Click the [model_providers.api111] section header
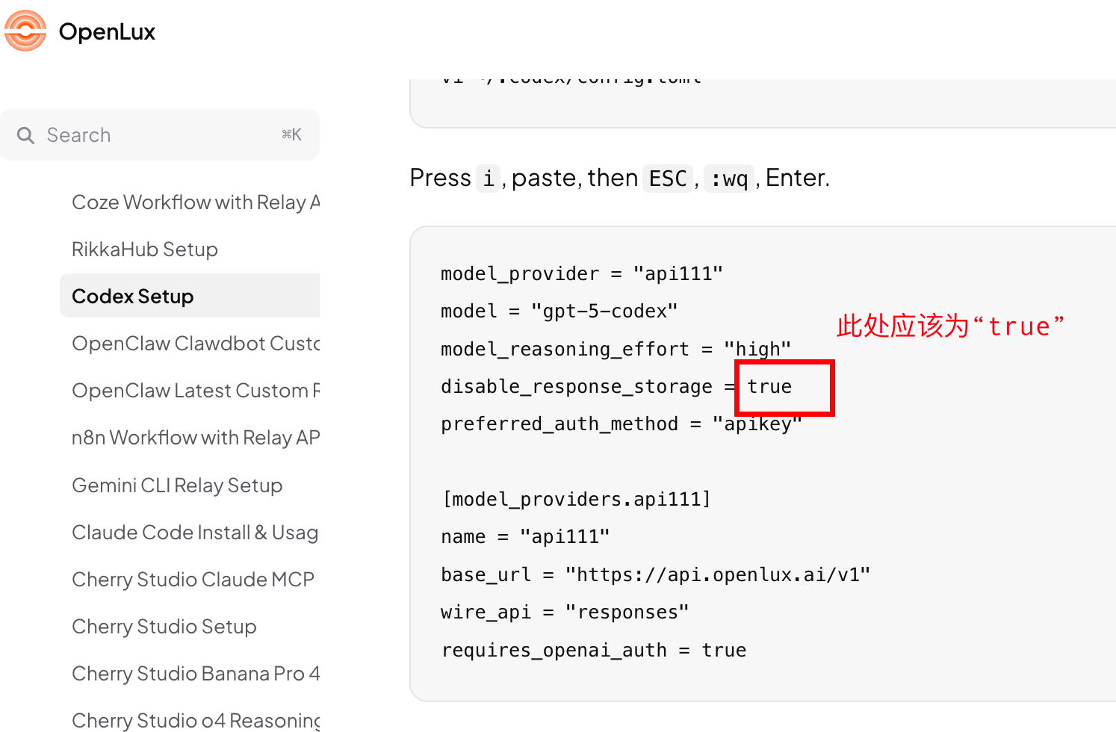This screenshot has height=732, width=1116. tap(577, 499)
